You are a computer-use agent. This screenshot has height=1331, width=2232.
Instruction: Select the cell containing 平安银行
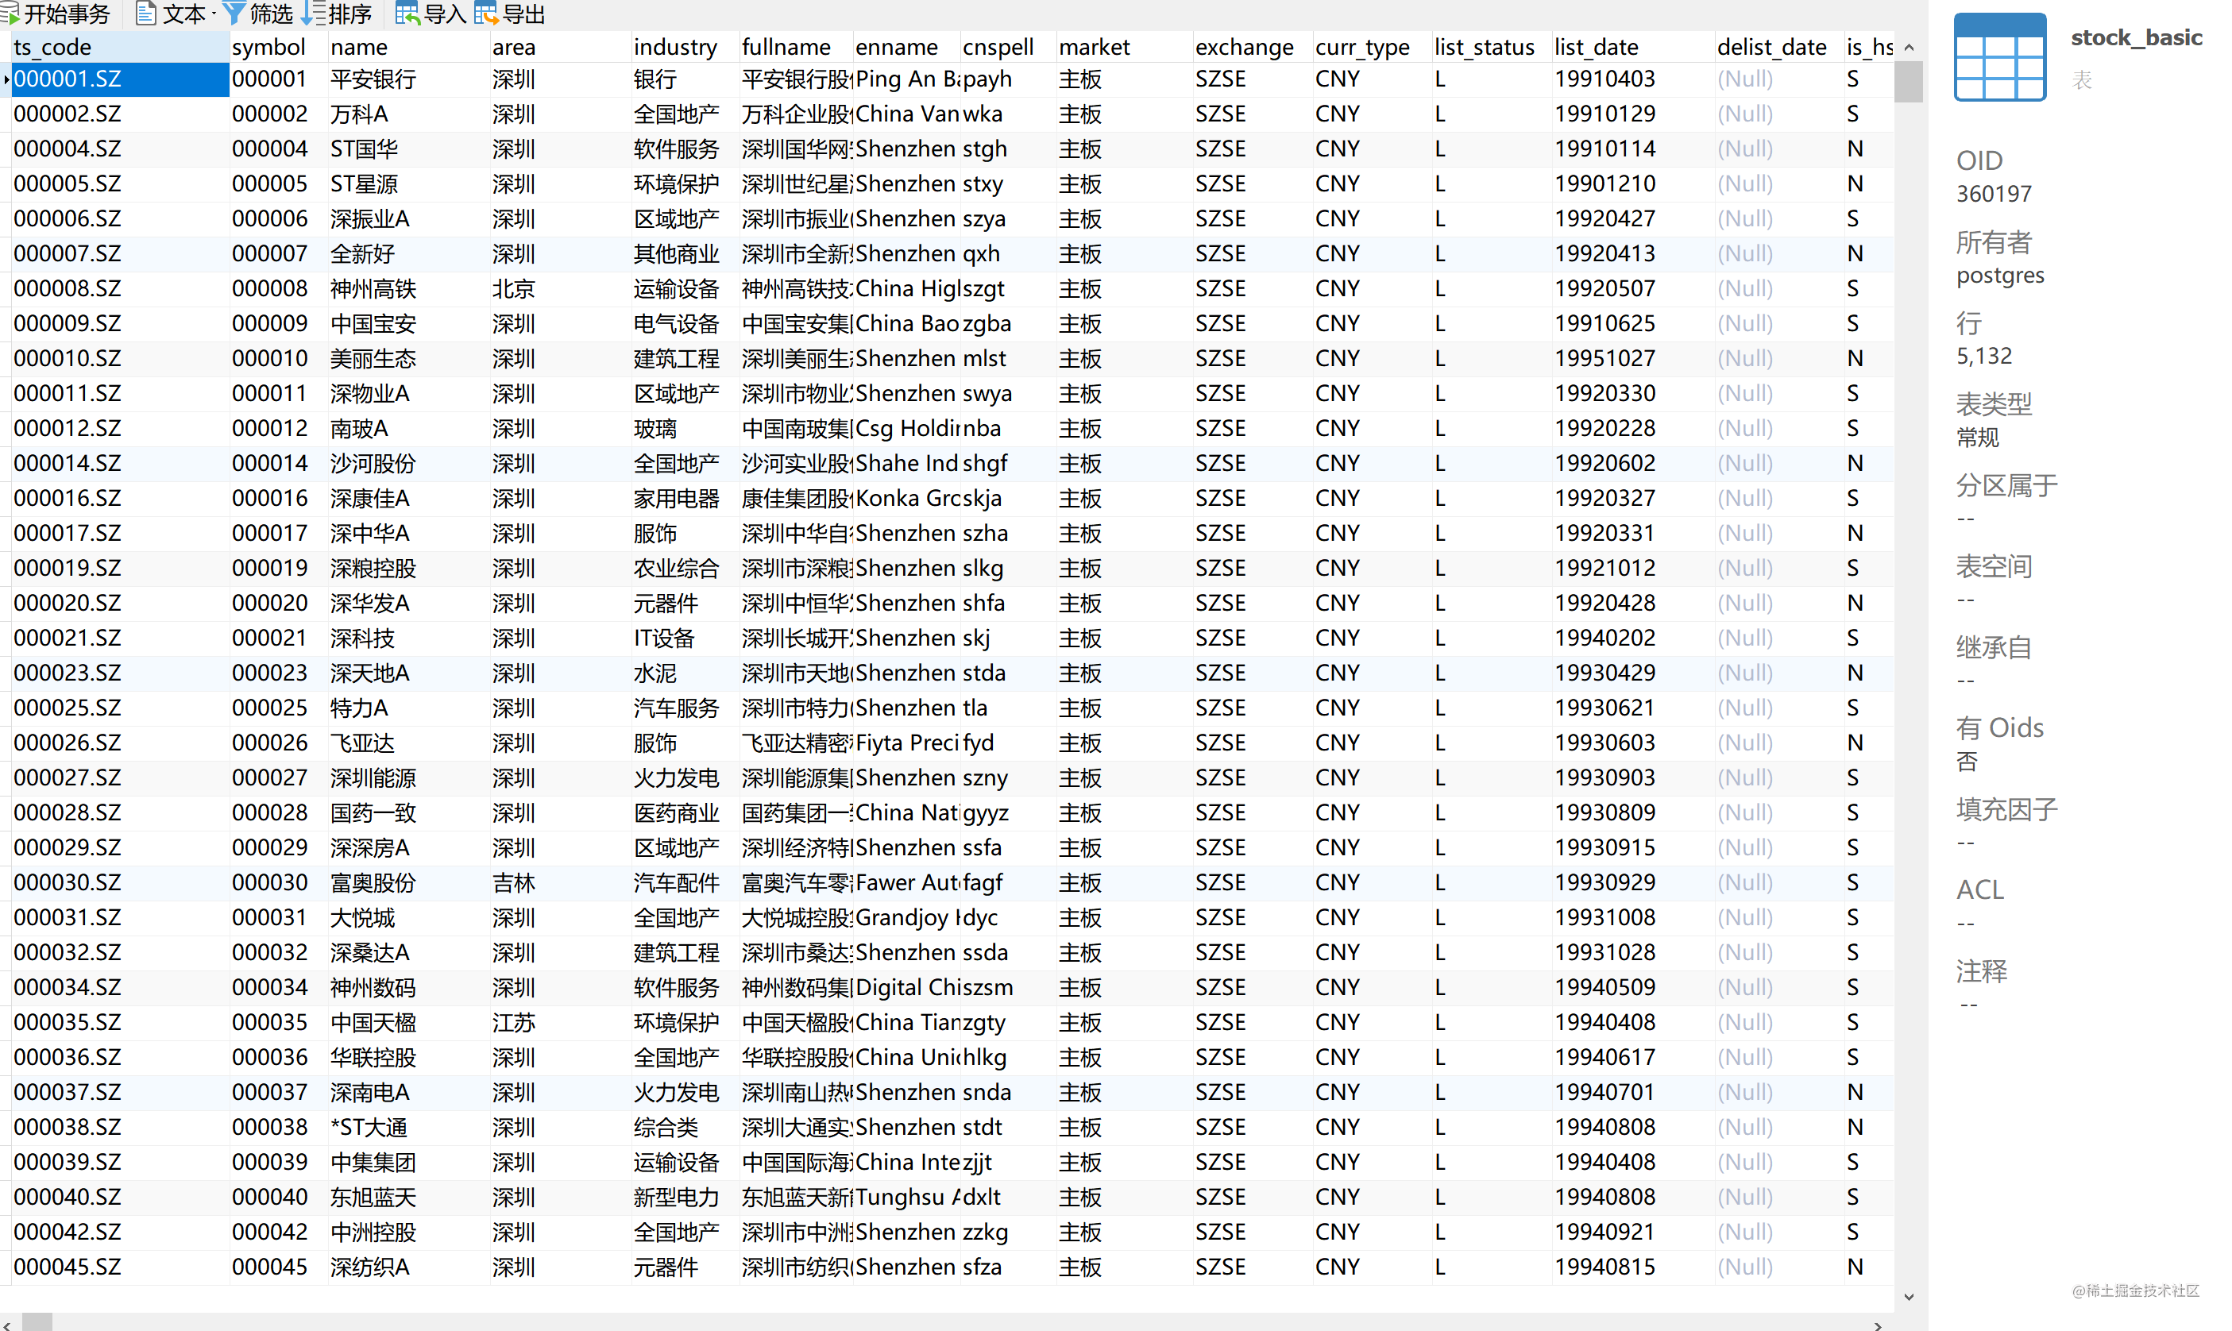point(373,79)
